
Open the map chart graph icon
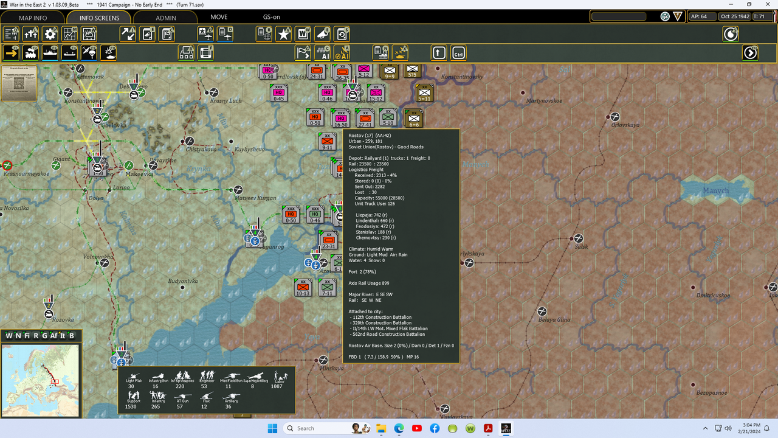[x=70, y=34]
